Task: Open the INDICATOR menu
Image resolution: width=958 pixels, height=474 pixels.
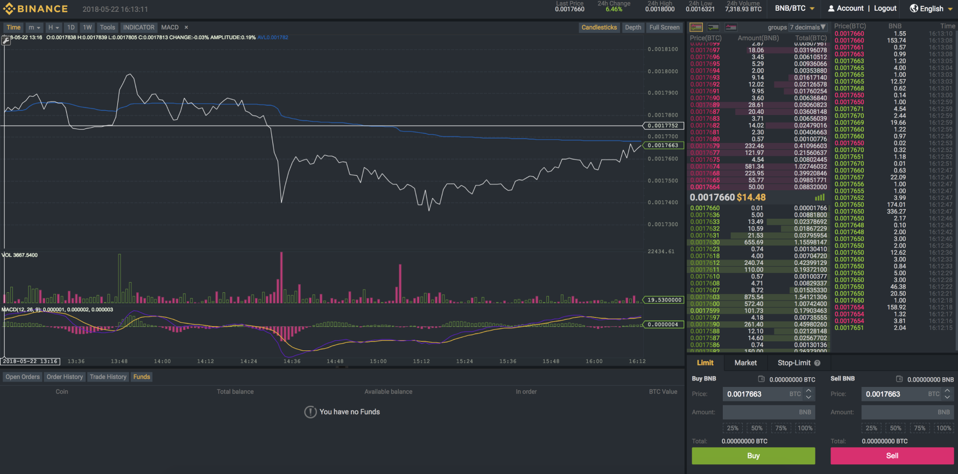Action: (x=139, y=27)
